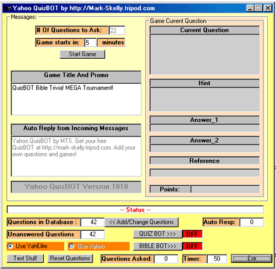
Task: Click the 'Auto Resp:' label
Action: pos(221,222)
